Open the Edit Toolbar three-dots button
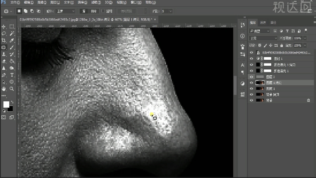This screenshot has width=316, height=178. [4, 96]
